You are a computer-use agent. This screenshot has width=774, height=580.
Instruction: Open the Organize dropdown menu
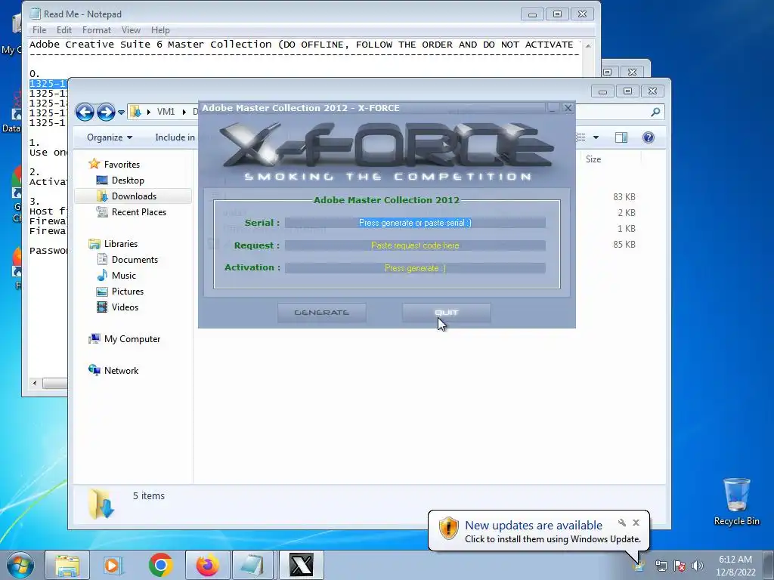pos(109,137)
